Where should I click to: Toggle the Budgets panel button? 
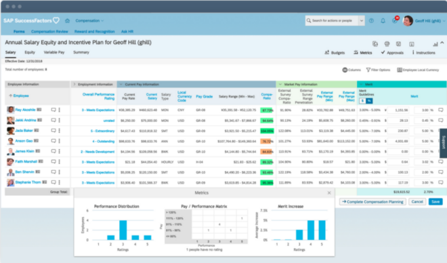click(335, 52)
